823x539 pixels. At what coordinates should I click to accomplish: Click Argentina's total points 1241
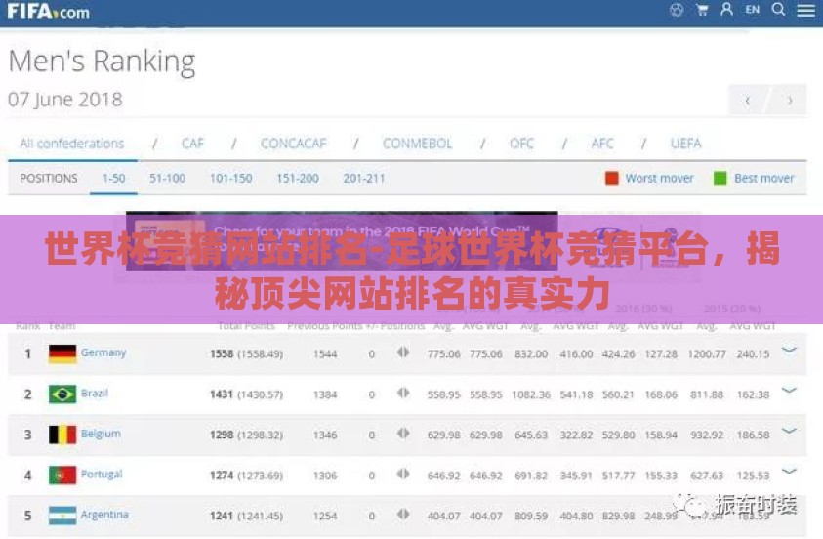point(222,516)
